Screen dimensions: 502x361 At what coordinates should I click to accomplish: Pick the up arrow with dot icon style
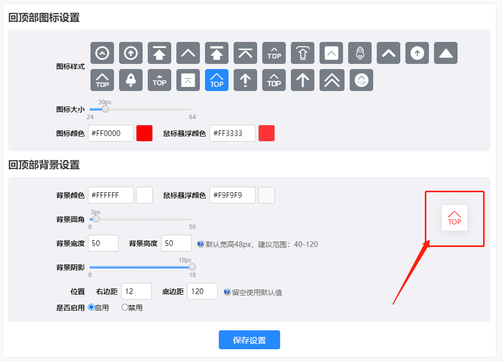(x=245, y=80)
